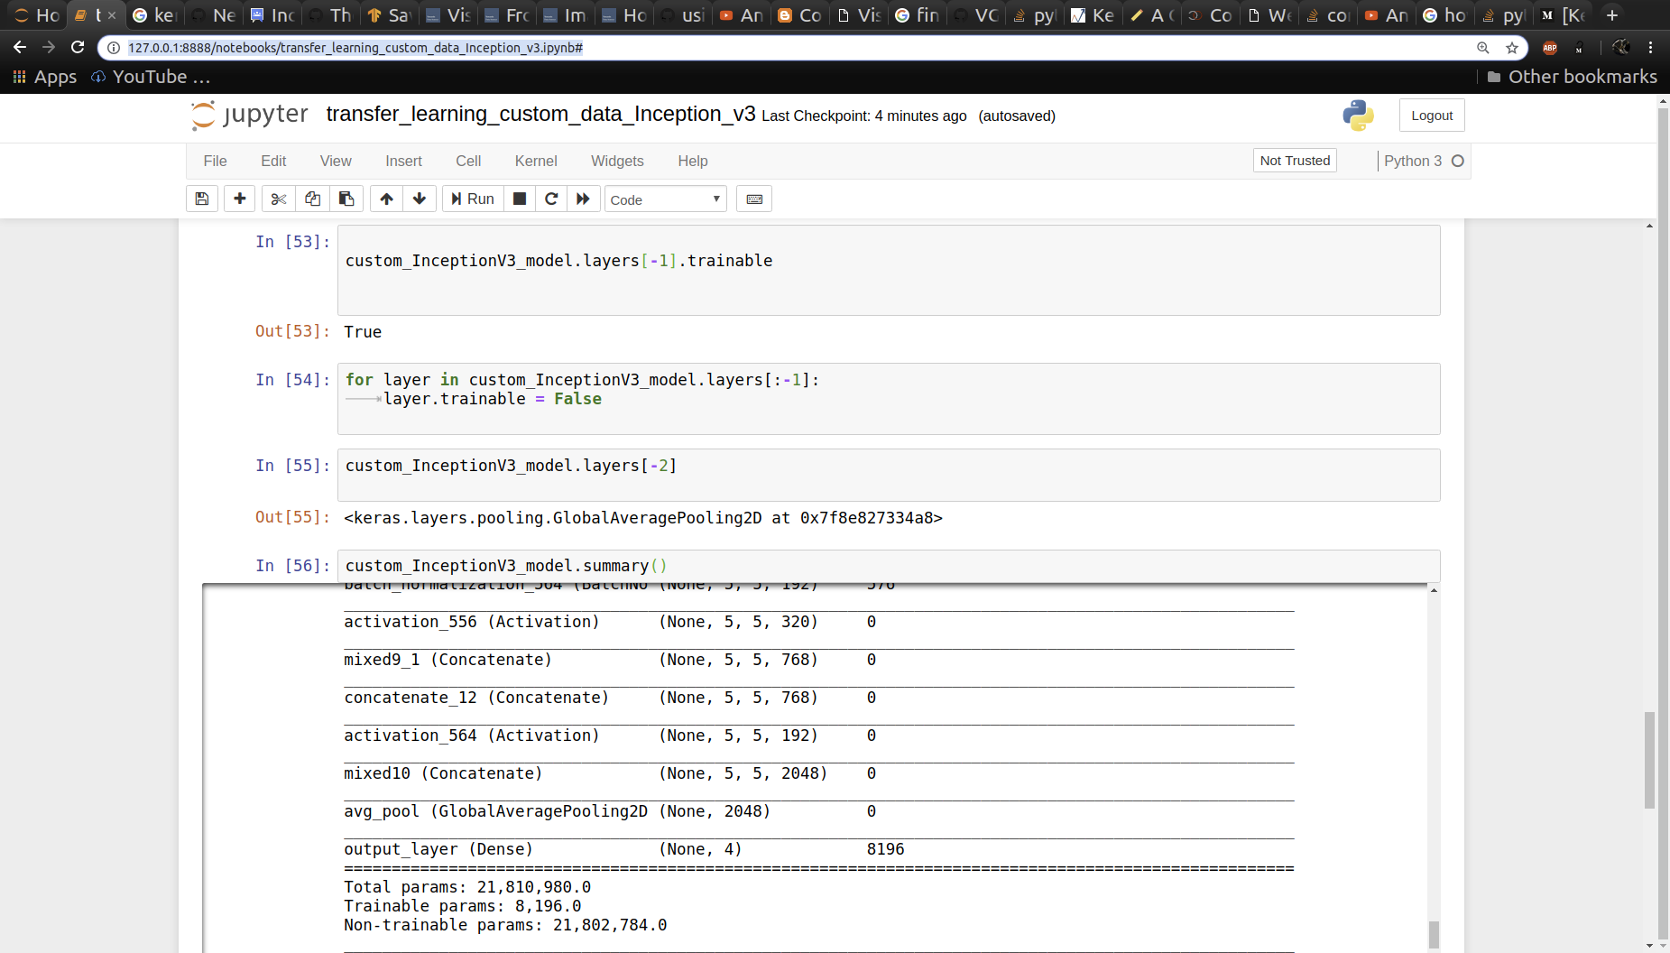
Task: Open the command palette keyboard icon
Action: 754,199
